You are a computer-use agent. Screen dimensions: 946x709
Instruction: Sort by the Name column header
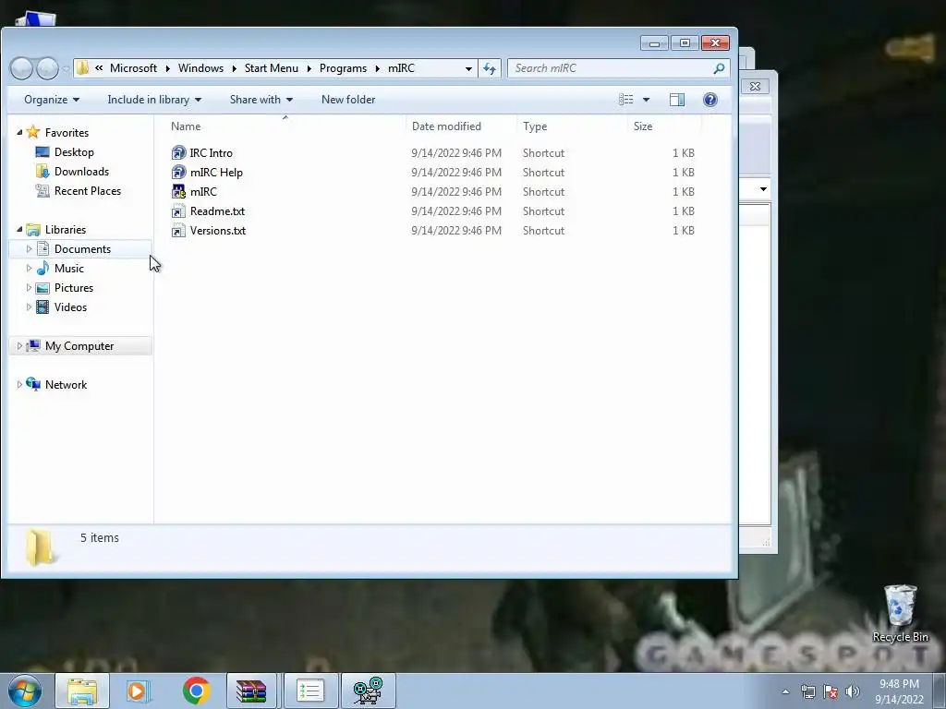click(x=285, y=126)
